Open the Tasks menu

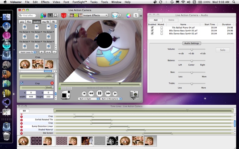[x=94, y=2]
